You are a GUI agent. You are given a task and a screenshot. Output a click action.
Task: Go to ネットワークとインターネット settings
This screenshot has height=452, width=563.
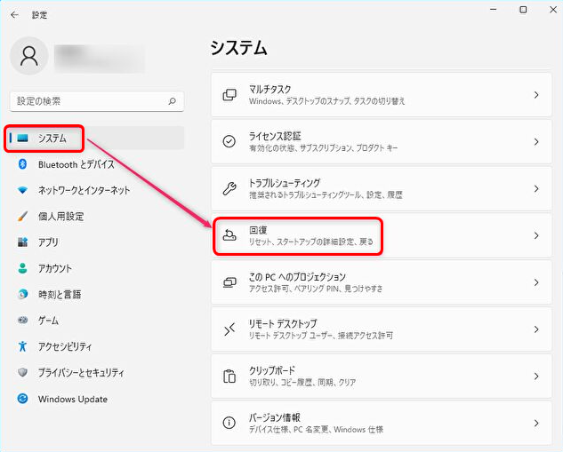(x=84, y=190)
